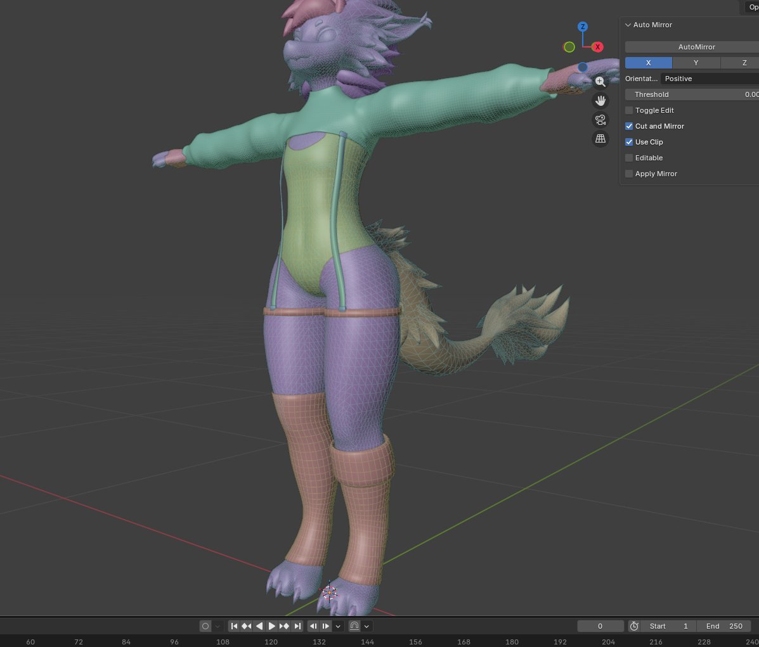Viewport: 759px width, 647px height.
Task: Click the green Y axis gizmo circle
Action: (x=569, y=47)
